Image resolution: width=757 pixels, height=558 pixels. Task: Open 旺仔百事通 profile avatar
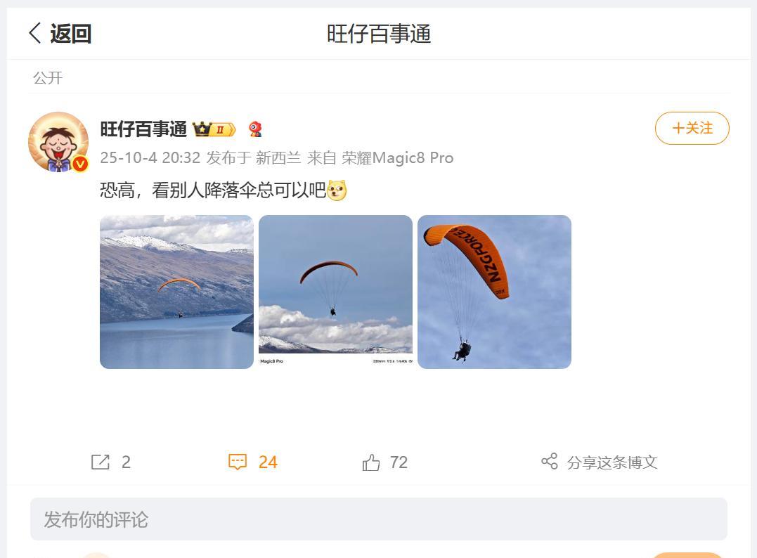pos(58,142)
